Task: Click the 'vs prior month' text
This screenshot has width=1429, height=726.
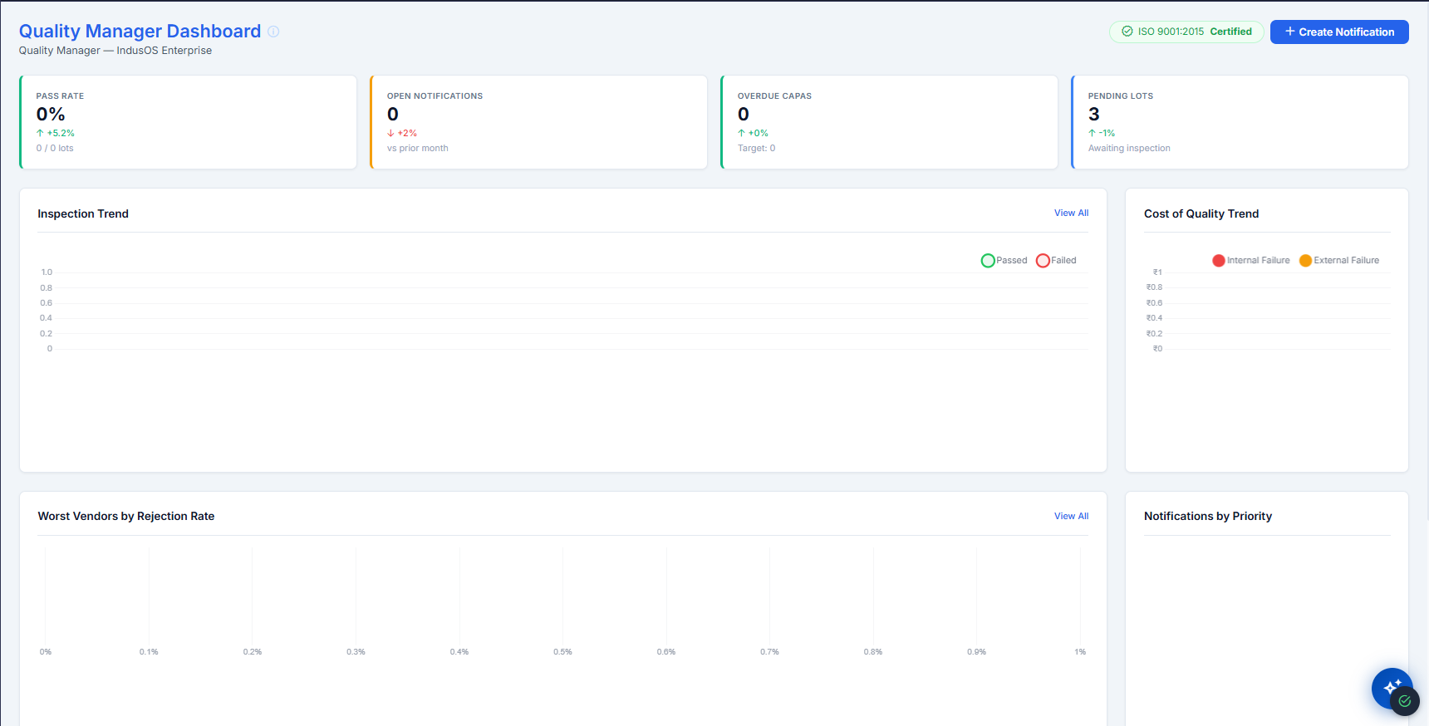Action: [417, 148]
